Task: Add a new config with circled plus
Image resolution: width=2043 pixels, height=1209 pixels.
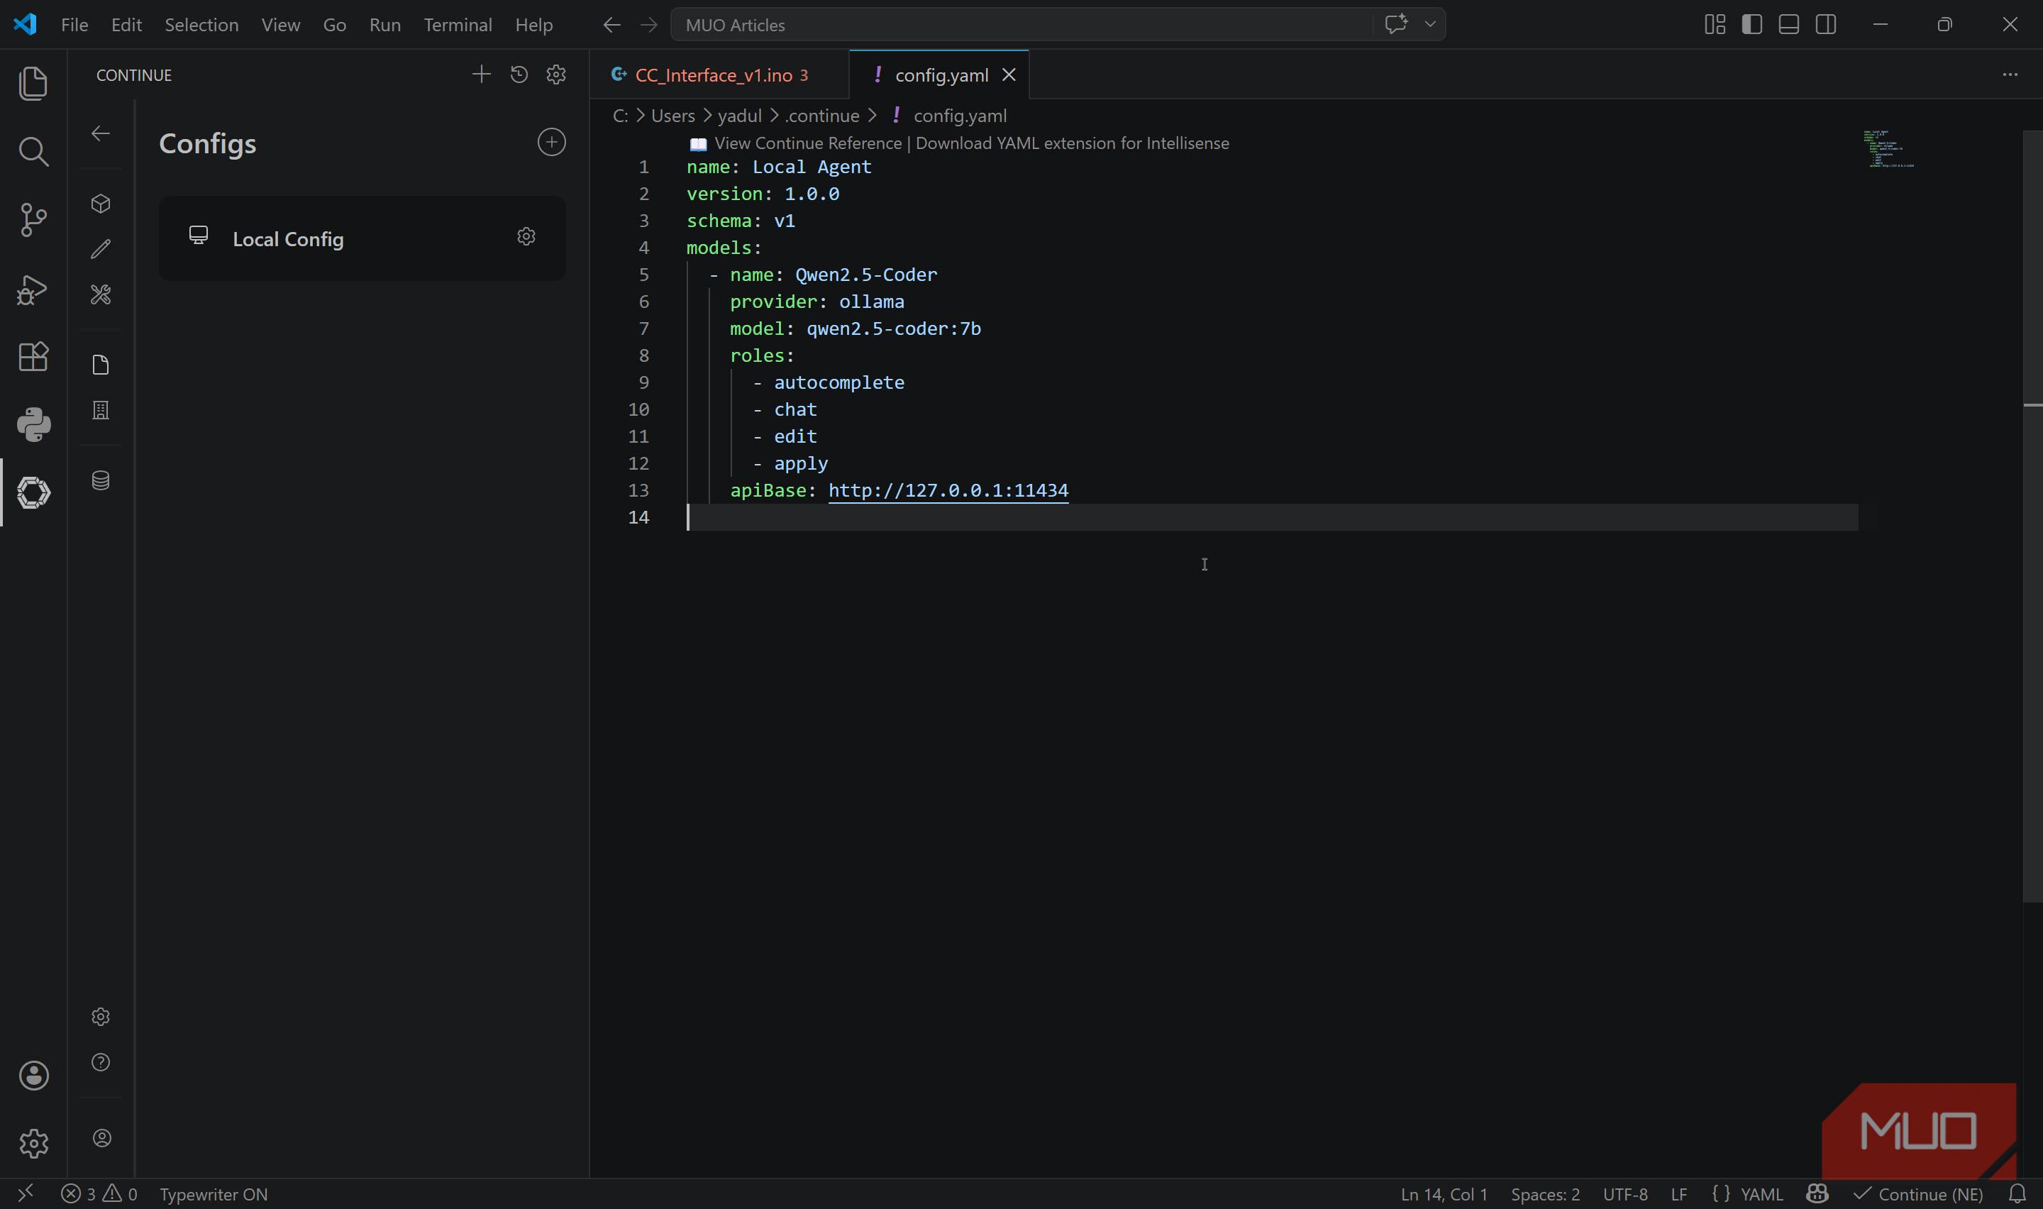Action: 551,143
